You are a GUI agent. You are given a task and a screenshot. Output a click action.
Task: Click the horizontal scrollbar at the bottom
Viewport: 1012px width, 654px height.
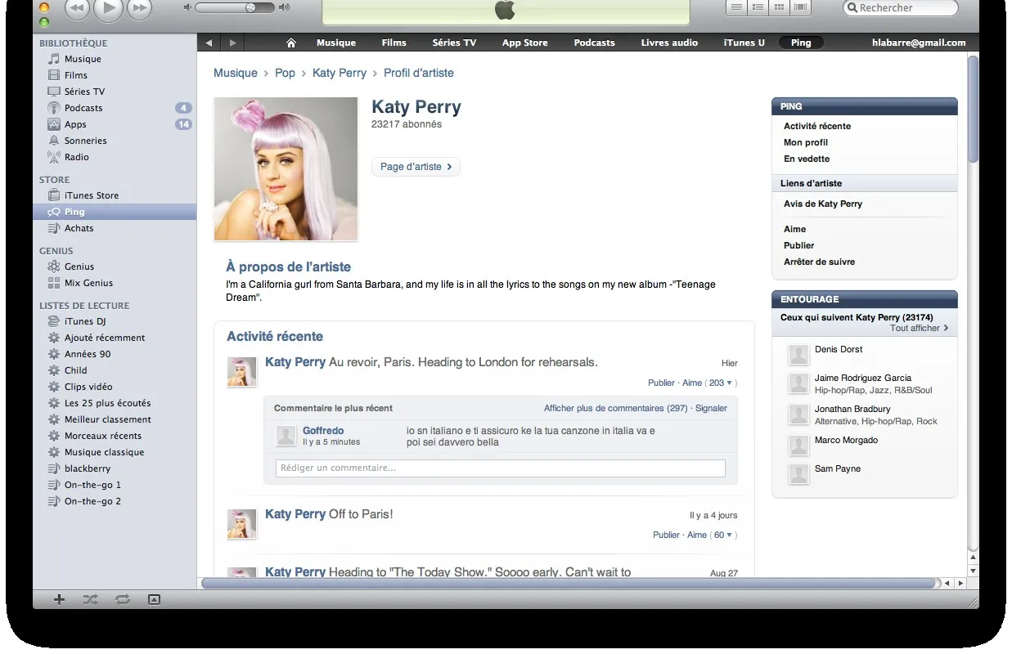[x=568, y=584]
